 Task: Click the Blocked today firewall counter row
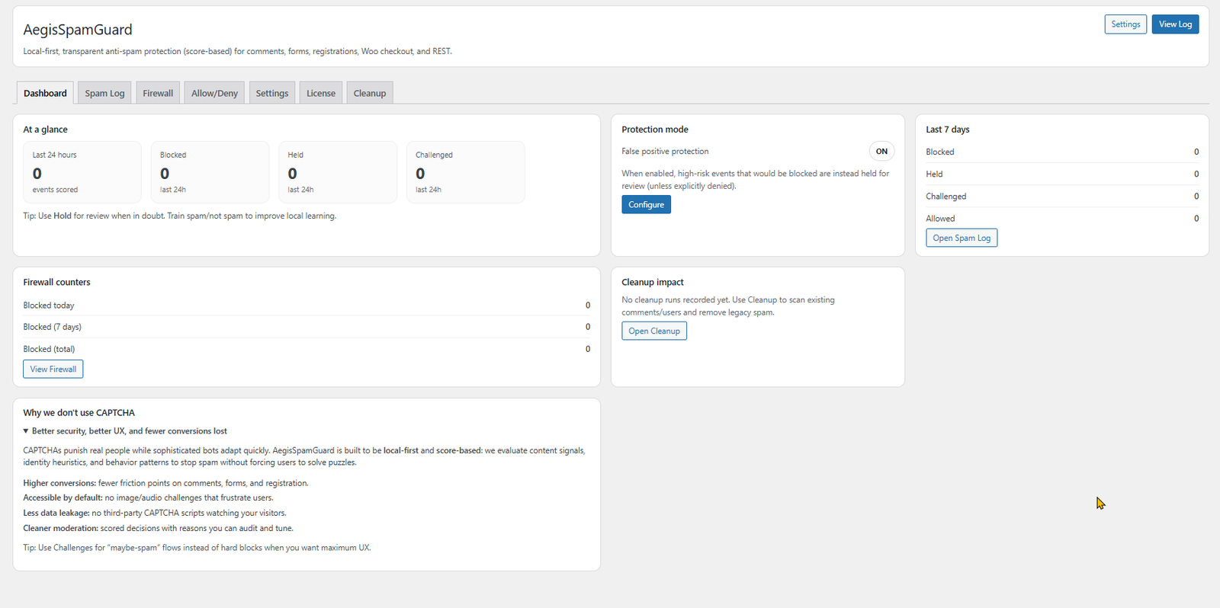point(306,306)
